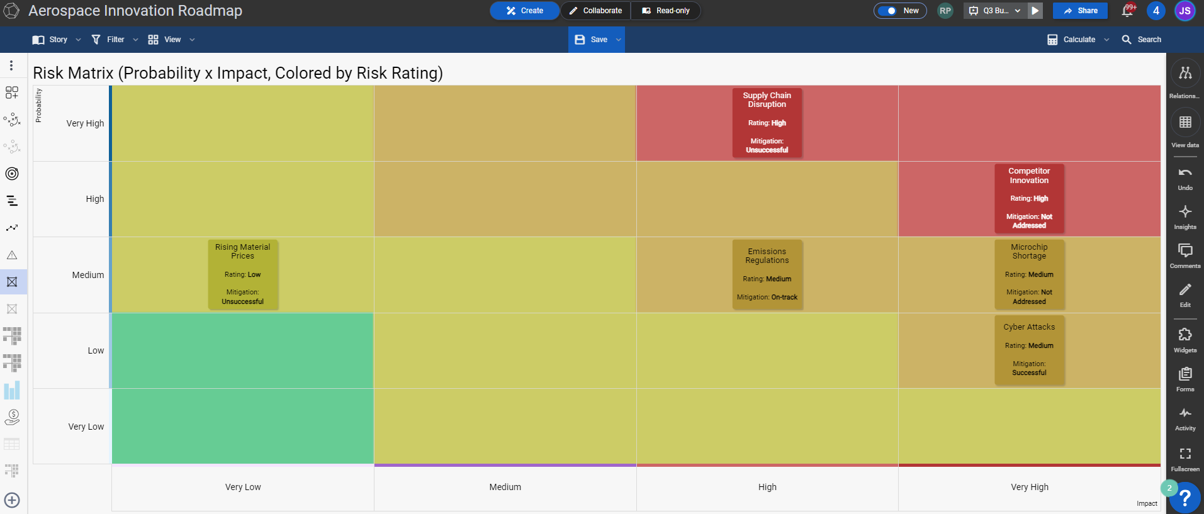Click the Undo arrow icon
This screenshot has height=514, width=1204.
point(1185,172)
